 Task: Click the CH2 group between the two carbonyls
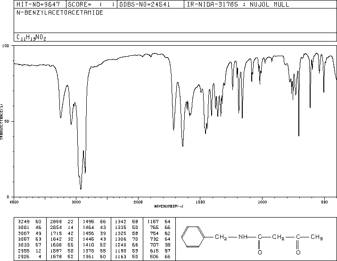[279, 237]
